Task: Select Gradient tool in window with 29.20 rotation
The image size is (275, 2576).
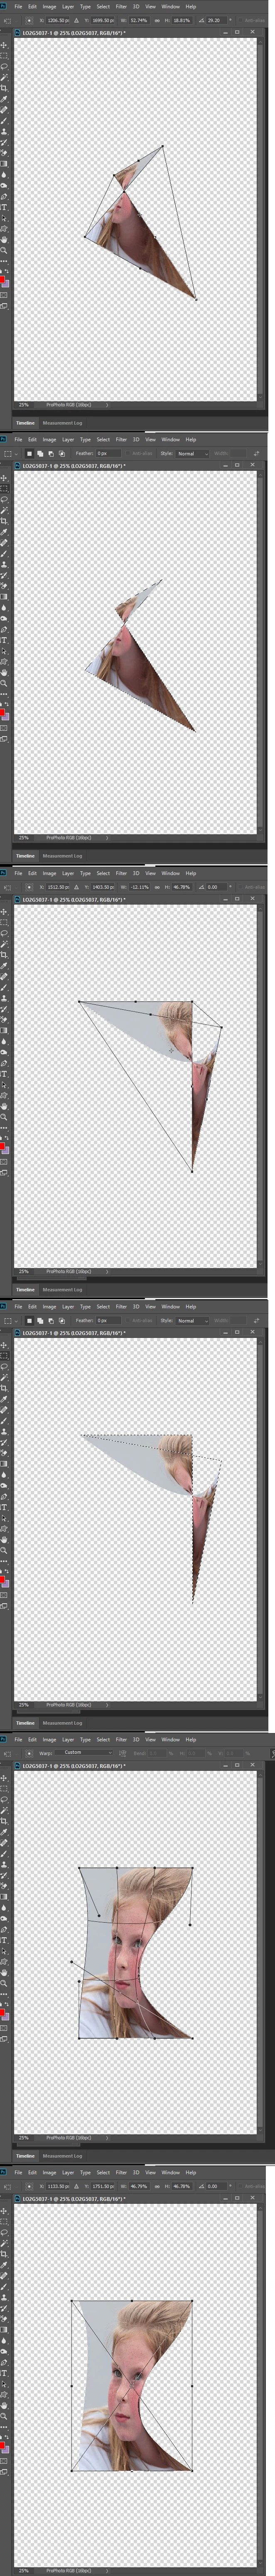Action: (x=4, y=164)
